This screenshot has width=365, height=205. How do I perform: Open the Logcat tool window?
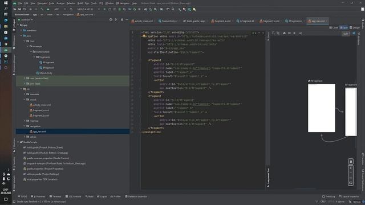click(x=102, y=196)
